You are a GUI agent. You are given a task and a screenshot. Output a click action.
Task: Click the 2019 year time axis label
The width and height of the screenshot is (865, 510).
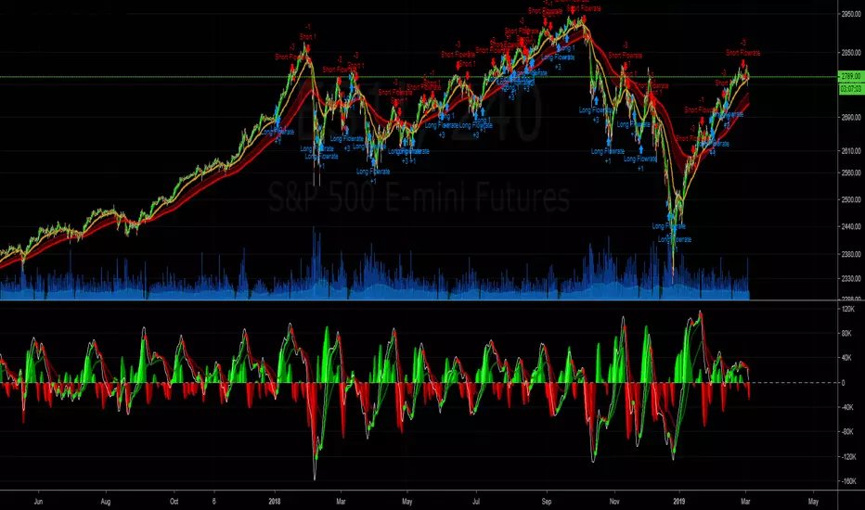[679, 502]
